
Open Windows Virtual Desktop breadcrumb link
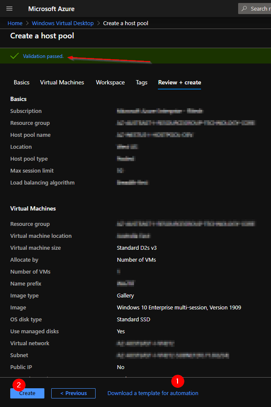point(62,23)
